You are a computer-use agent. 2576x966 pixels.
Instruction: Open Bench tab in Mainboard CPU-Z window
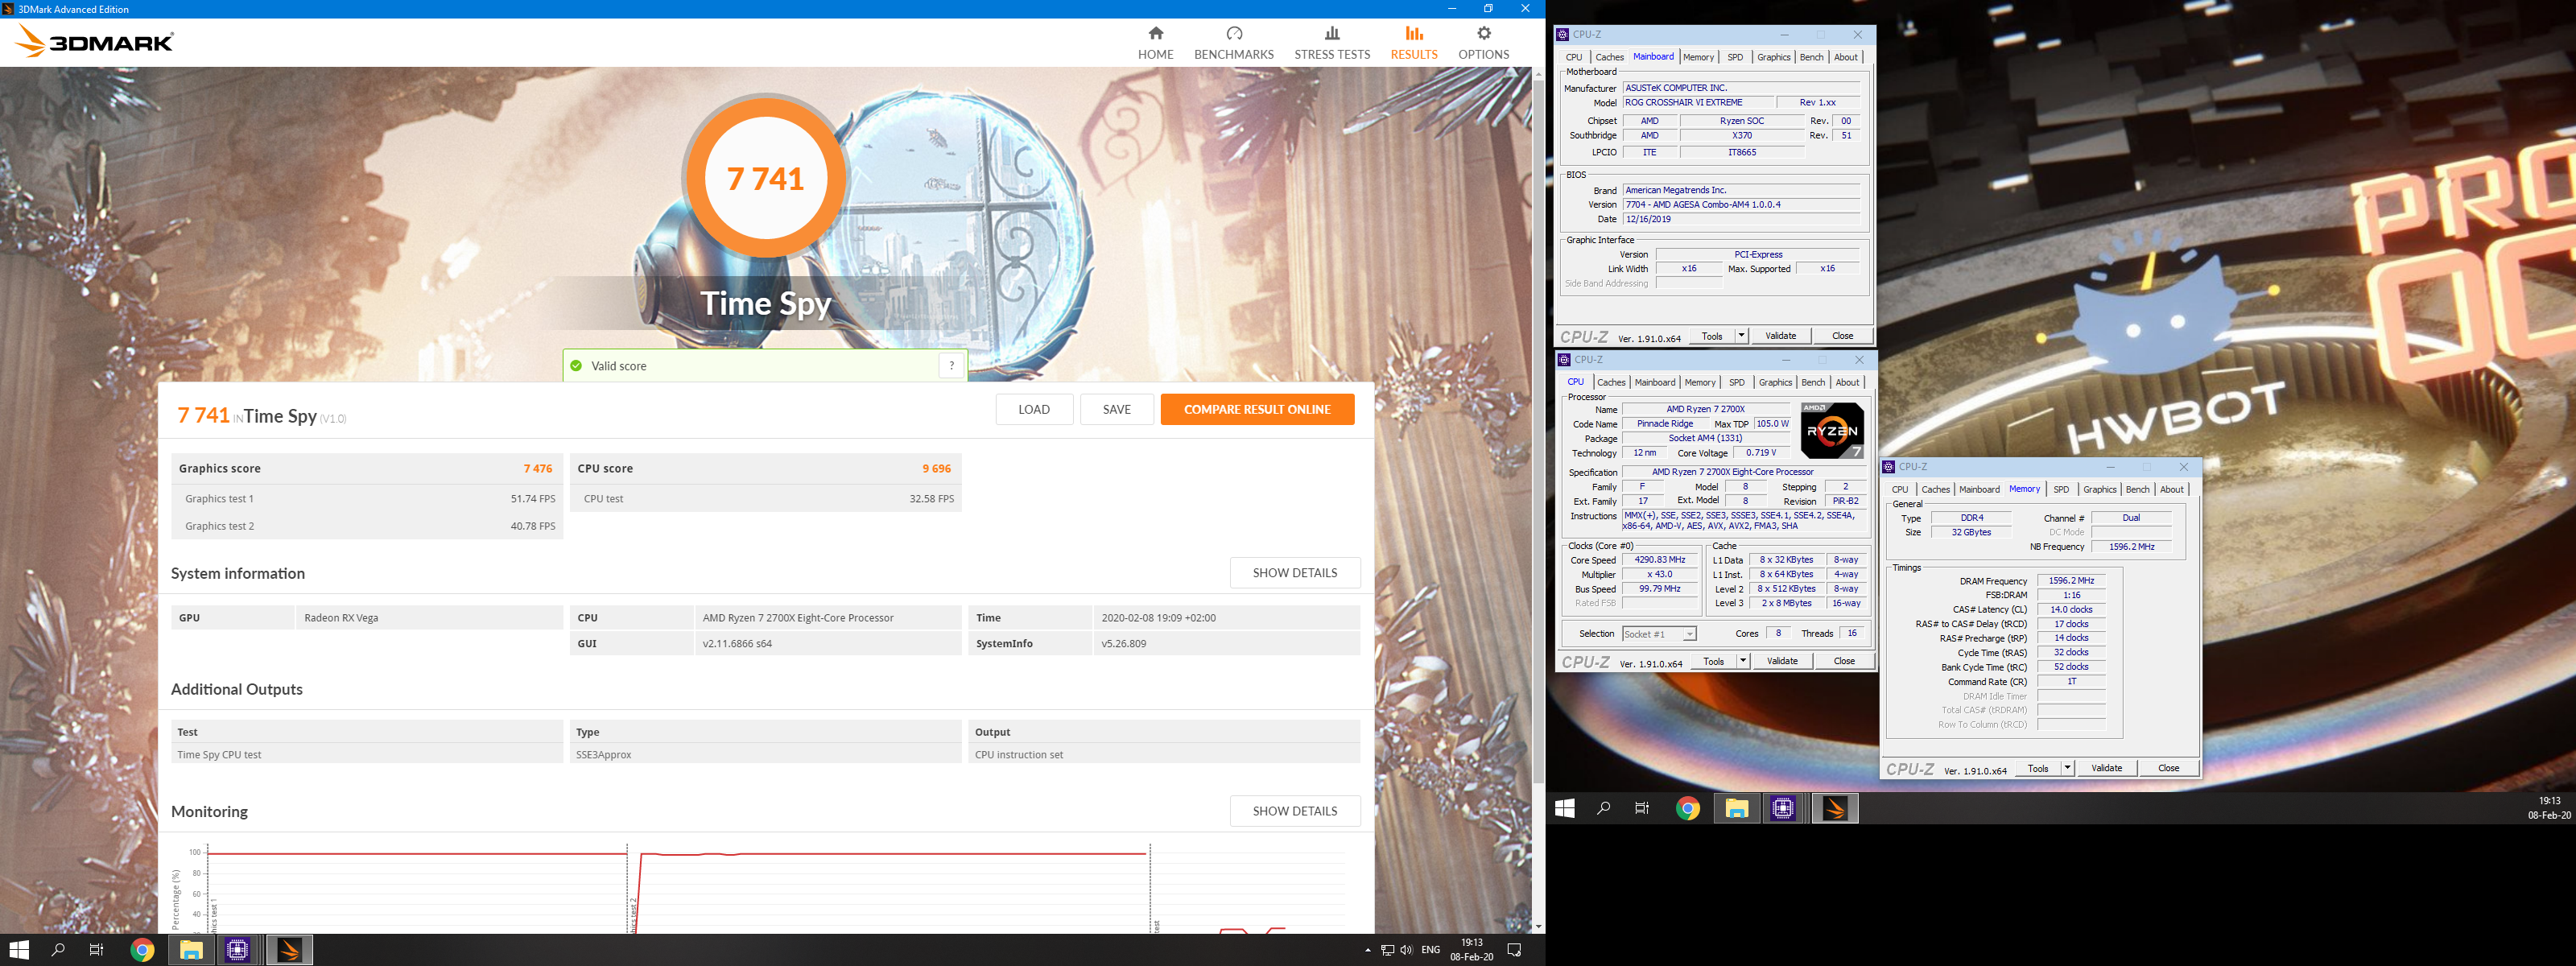tap(1811, 57)
